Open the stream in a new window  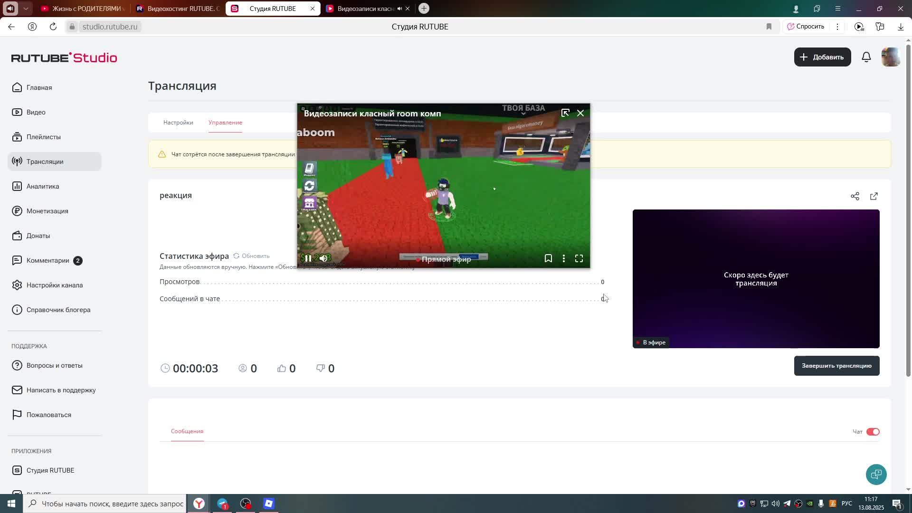click(x=874, y=196)
